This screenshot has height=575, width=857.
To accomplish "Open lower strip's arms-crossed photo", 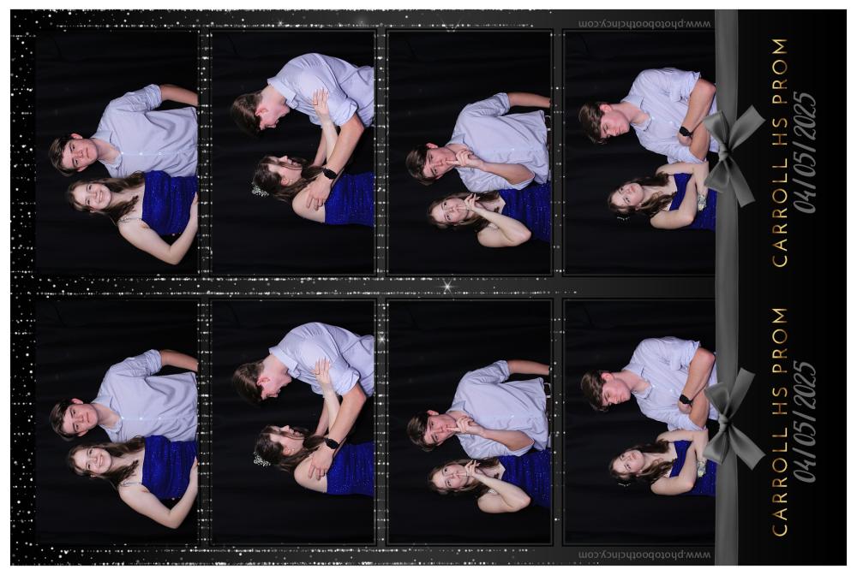I will click(x=639, y=421).
